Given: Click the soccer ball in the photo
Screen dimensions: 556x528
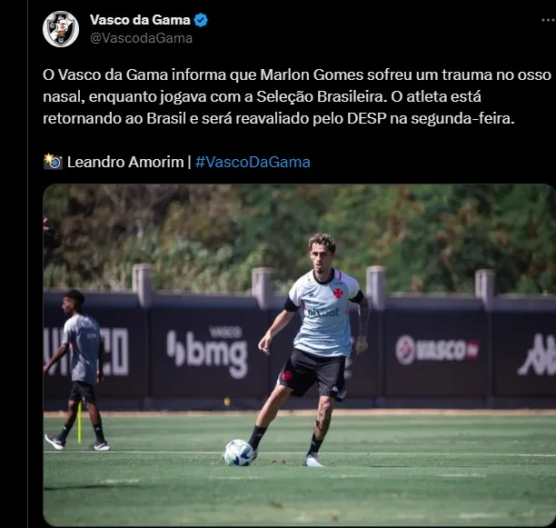Looking at the screenshot, I should 239,453.
